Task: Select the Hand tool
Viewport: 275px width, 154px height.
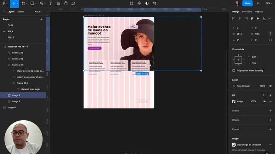Action: (66, 3)
